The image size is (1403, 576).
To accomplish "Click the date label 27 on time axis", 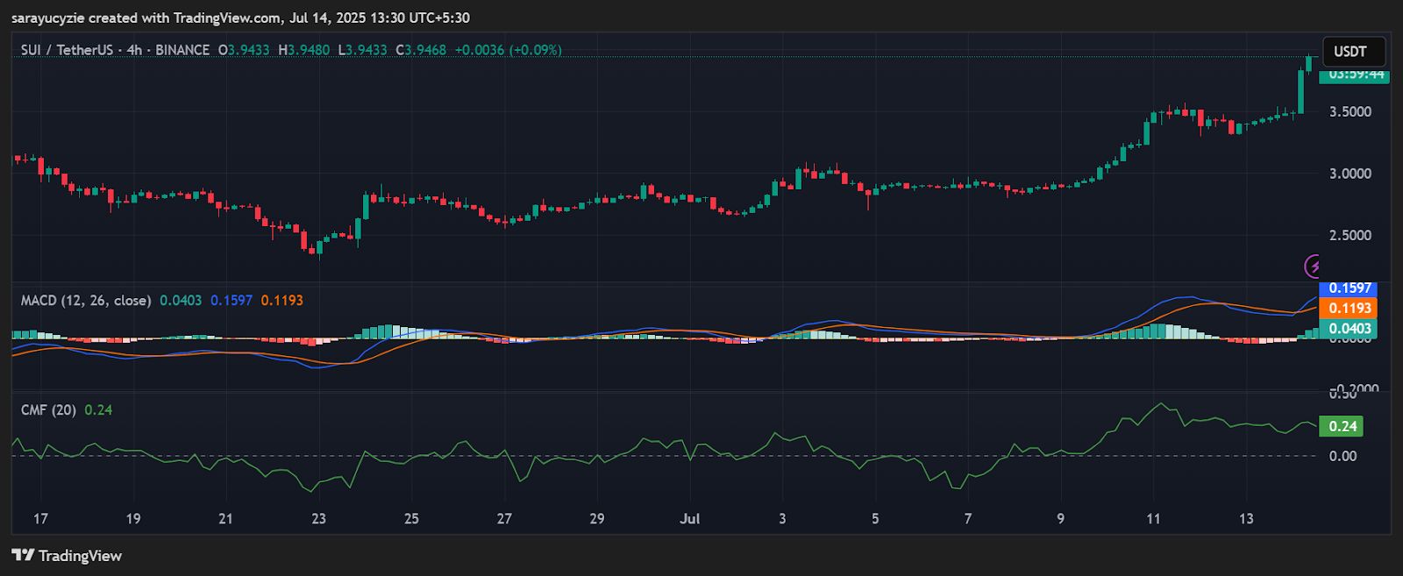I will coord(504,519).
